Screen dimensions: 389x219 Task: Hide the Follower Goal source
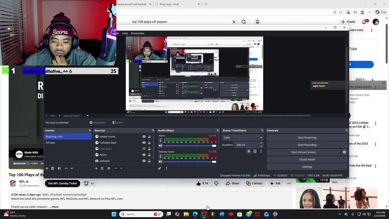[x=144, y=143]
